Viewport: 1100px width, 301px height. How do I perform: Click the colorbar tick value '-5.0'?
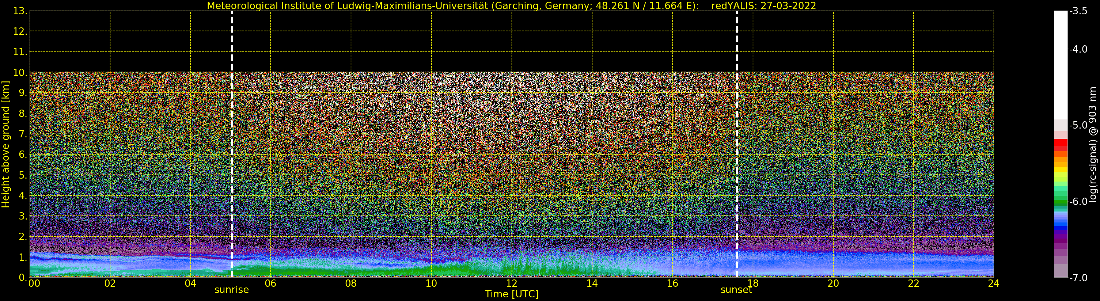point(1078,125)
